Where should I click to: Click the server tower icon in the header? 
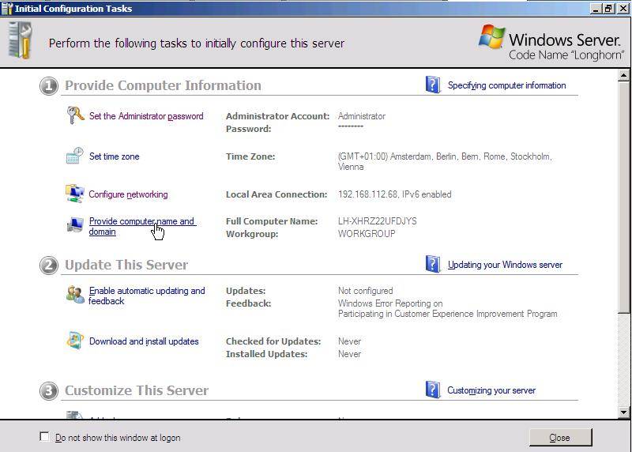pos(20,41)
